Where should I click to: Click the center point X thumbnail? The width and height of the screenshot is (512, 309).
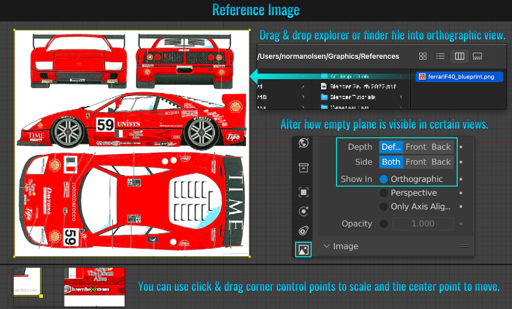(94, 287)
